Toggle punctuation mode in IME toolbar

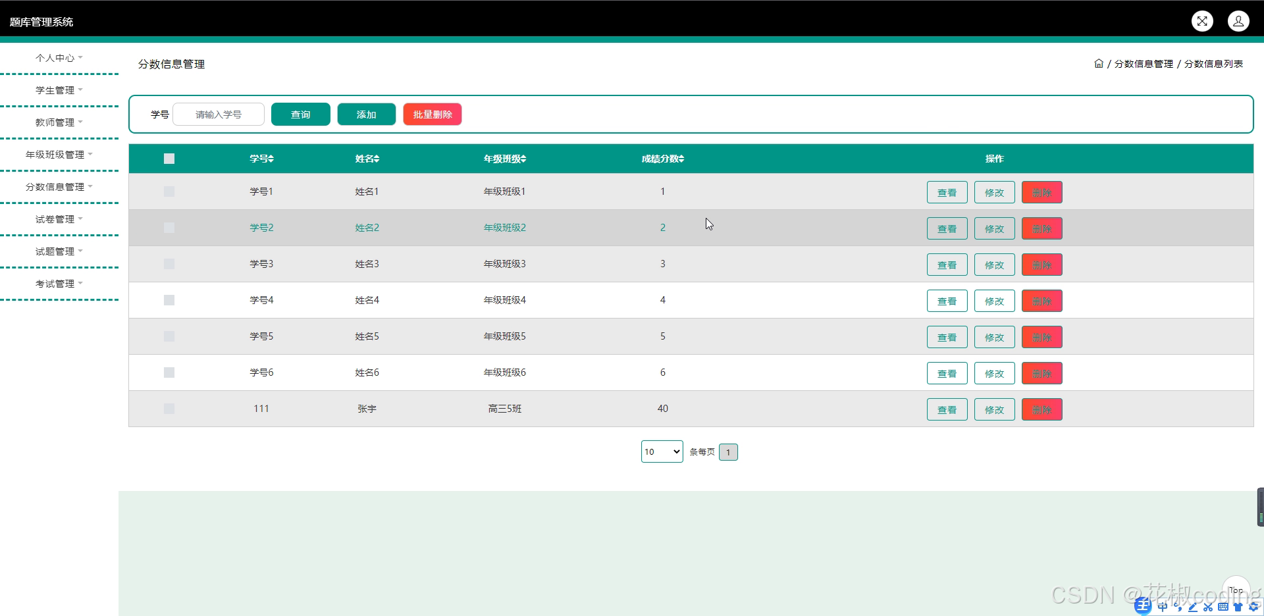pos(1178,607)
